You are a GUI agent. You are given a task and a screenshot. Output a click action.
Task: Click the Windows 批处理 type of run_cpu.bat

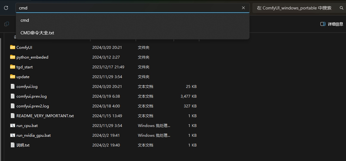click(x=154, y=126)
